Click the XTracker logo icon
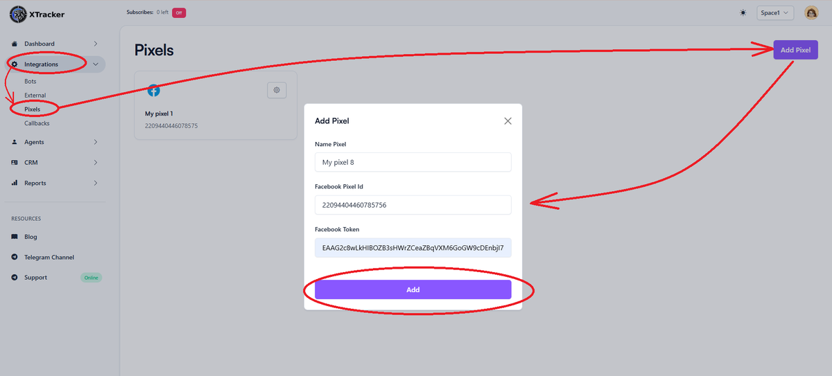 coord(19,14)
